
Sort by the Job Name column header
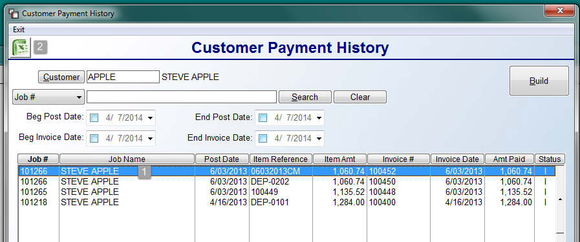click(127, 159)
